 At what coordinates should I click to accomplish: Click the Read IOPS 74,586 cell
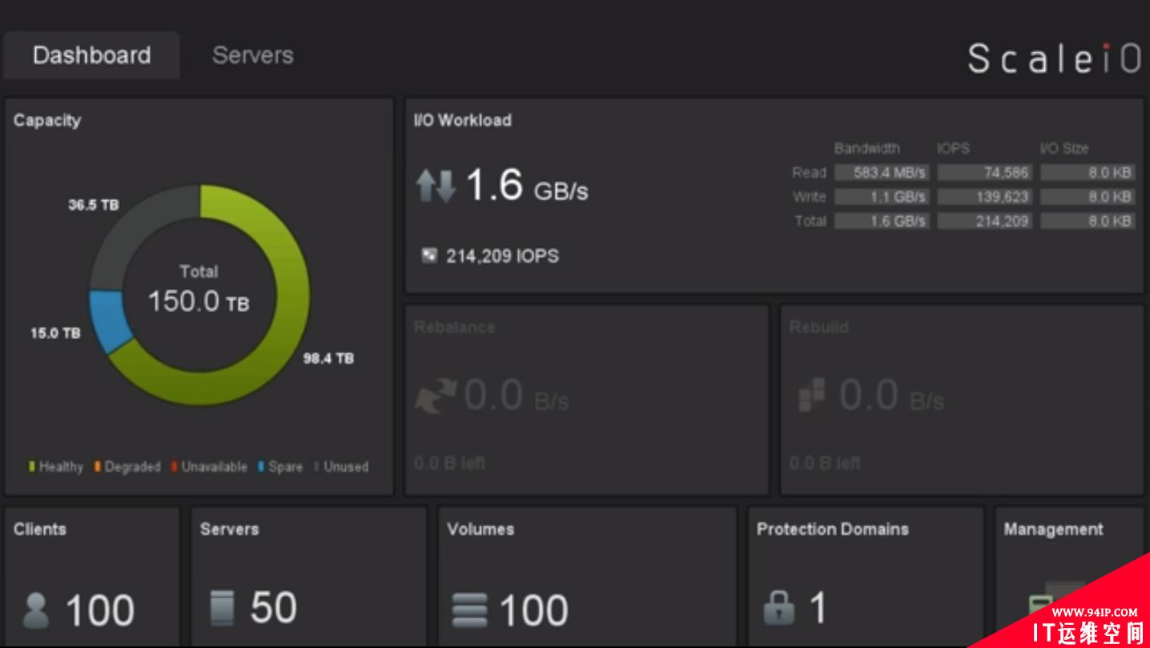[x=985, y=172]
